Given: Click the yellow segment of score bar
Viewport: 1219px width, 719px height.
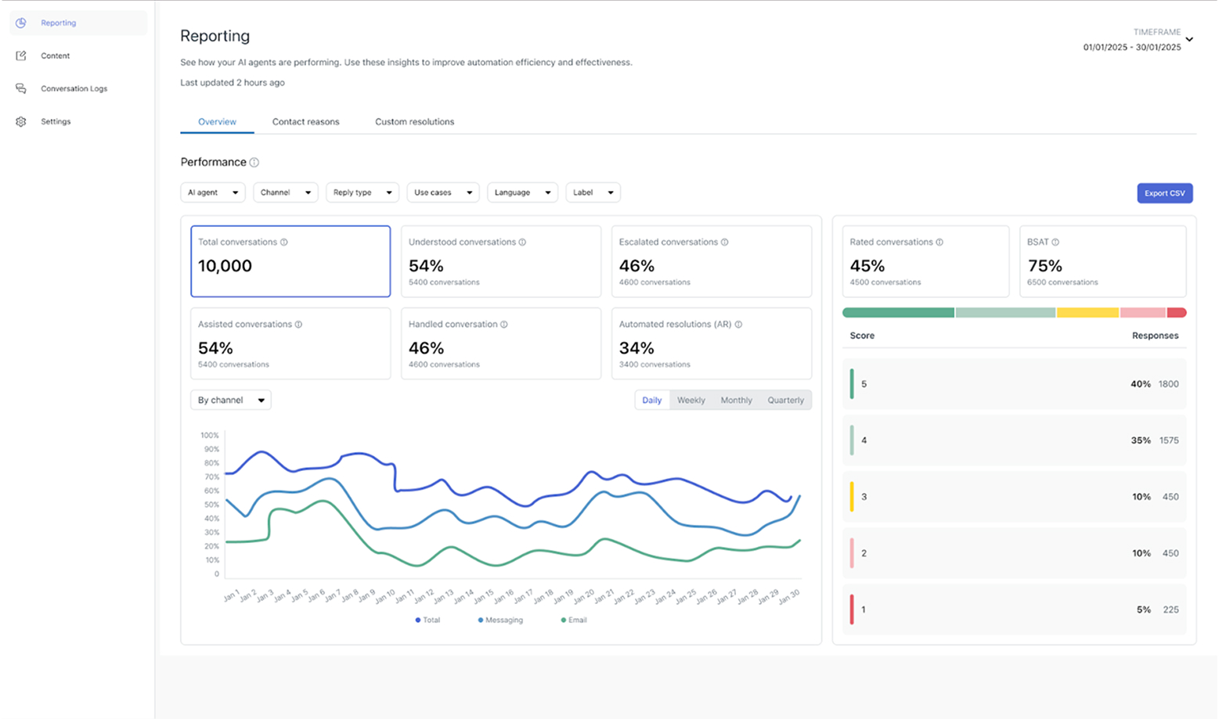Looking at the screenshot, I should 1087,313.
